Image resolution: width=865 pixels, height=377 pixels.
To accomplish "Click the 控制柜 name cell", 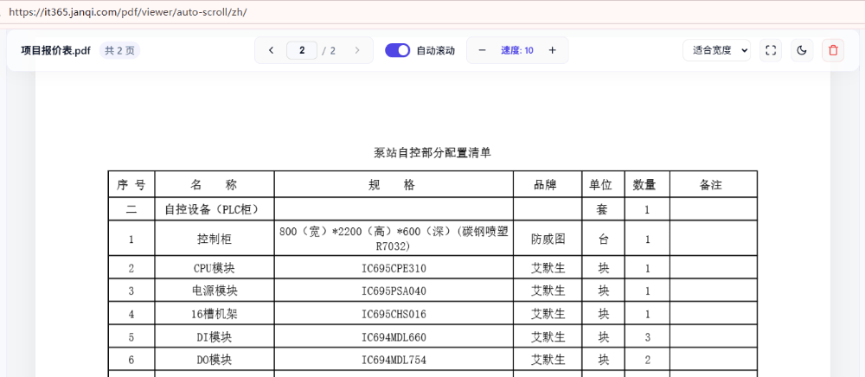I will coord(215,239).
